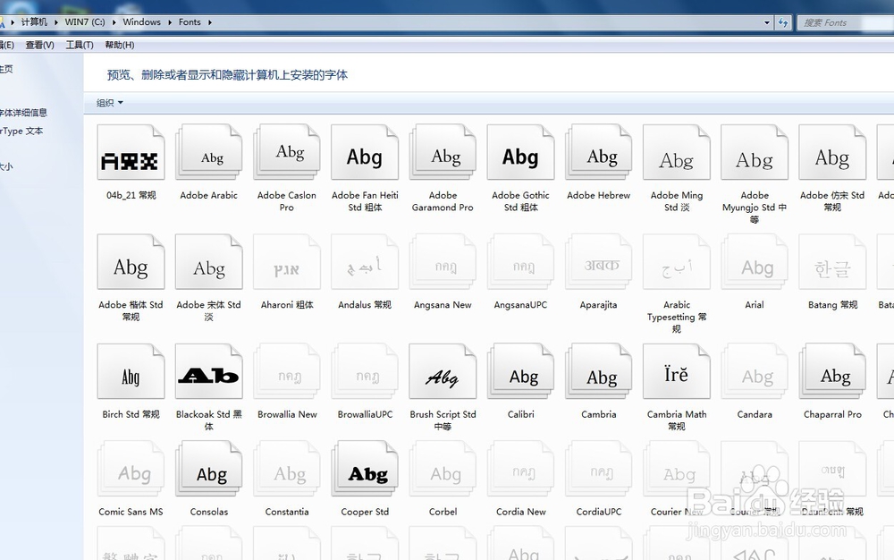Open the 工具(T) menu

pos(80,45)
